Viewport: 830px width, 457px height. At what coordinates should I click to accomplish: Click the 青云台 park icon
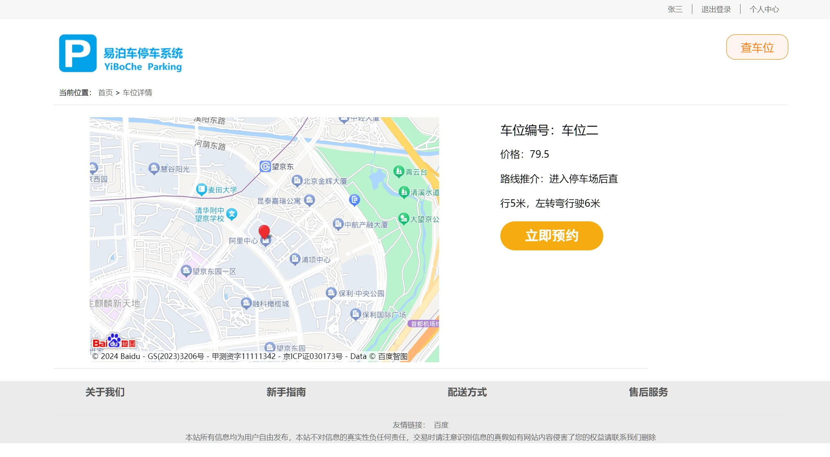[x=399, y=172]
